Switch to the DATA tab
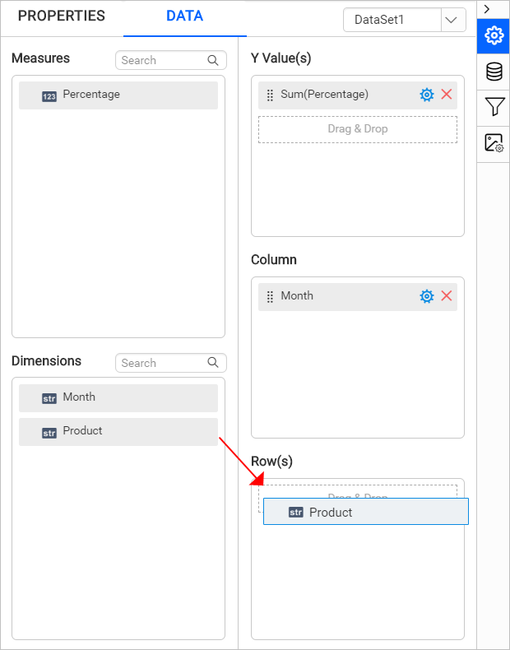Image resolution: width=510 pixels, height=650 pixels. 184,16
